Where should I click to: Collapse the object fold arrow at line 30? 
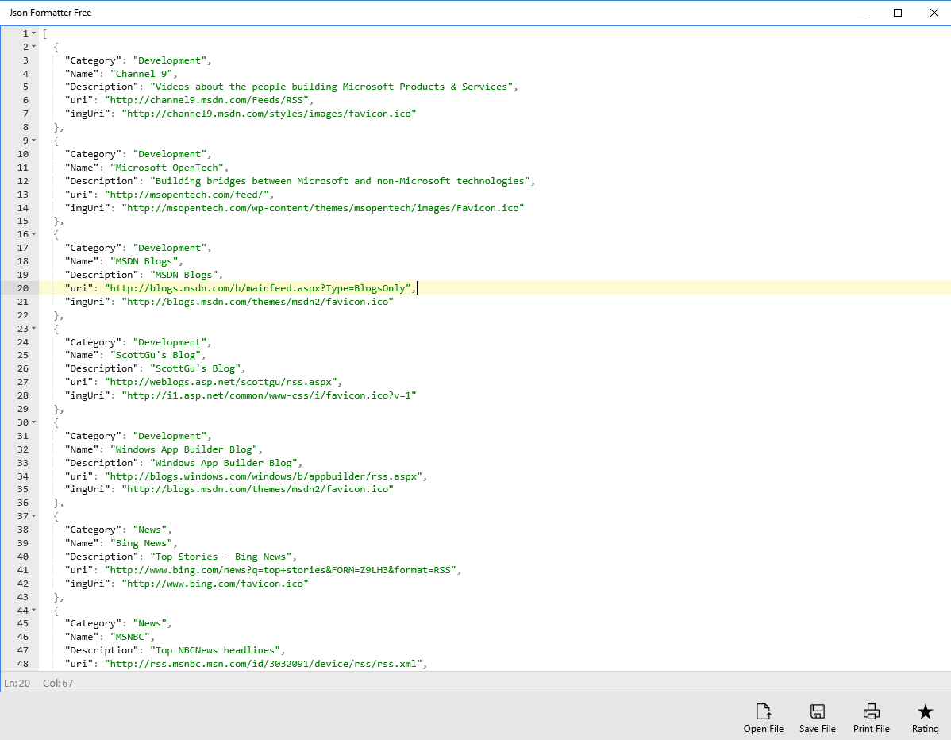click(34, 422)
